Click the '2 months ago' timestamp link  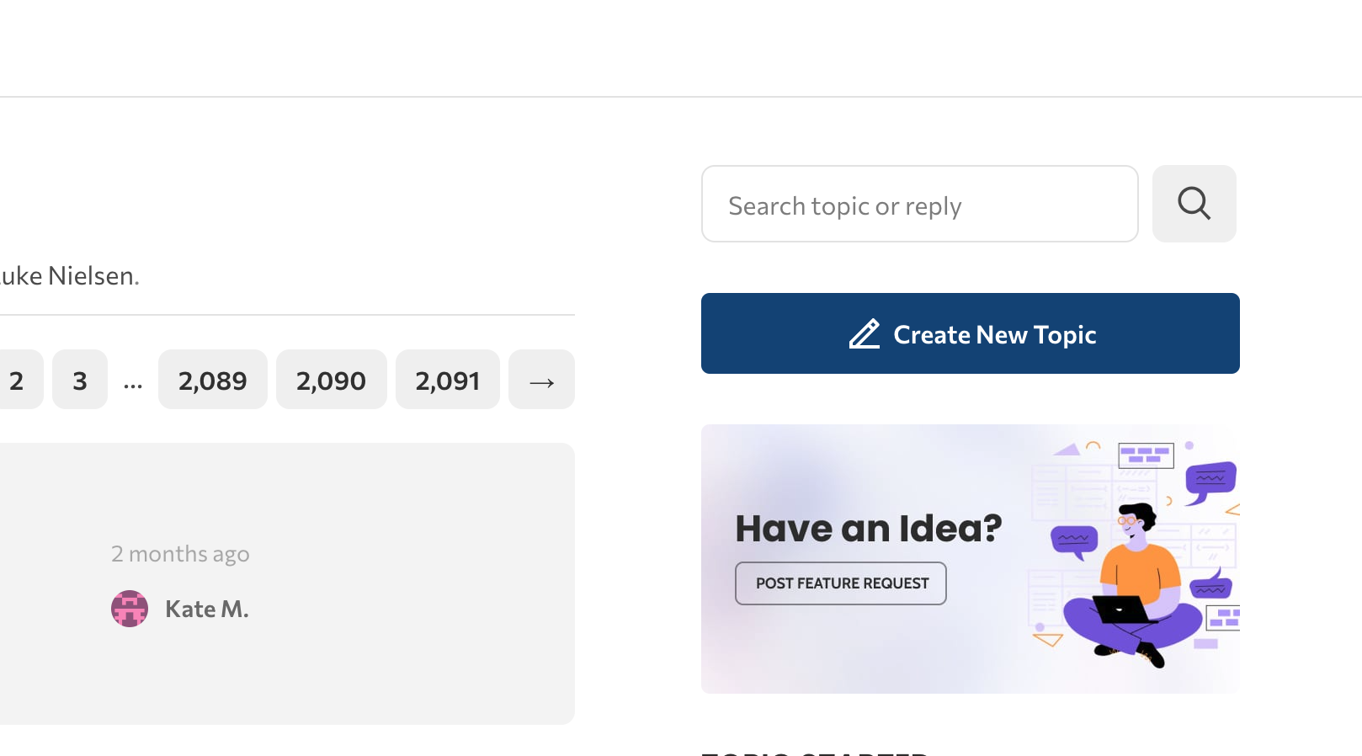pos(180,554)
